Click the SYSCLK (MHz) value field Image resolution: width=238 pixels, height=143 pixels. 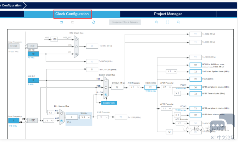117,87
